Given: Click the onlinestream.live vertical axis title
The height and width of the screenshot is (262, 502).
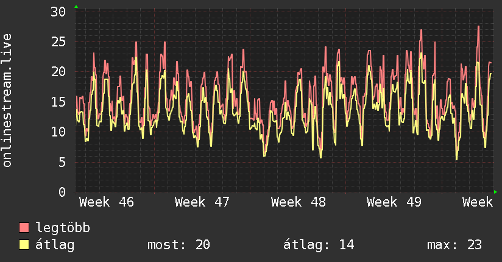Looking at the screenshot, I should (x=7, y=101).
